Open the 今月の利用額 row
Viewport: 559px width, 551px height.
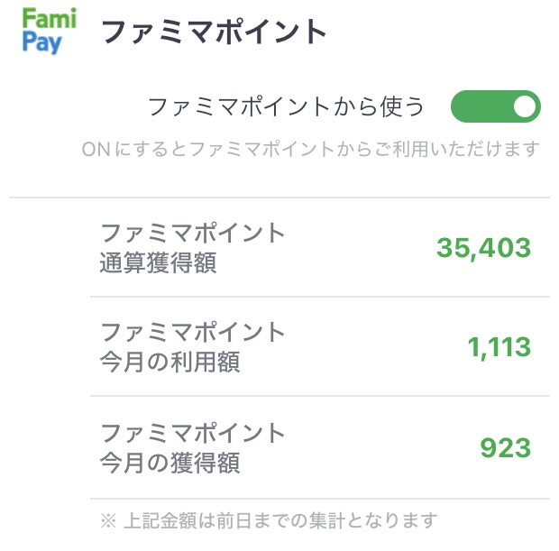point(320,346)
